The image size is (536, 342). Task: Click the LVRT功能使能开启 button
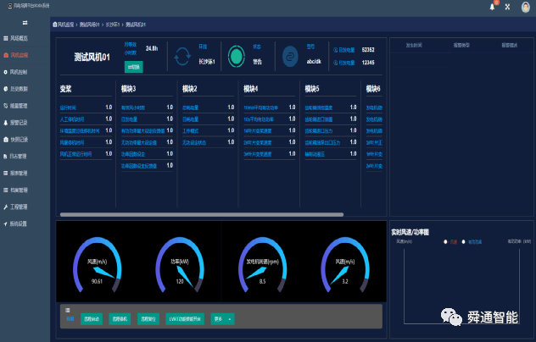click(x=185, y=319)
